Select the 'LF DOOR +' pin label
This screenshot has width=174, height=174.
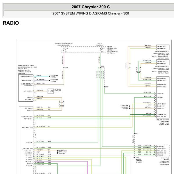click(29, 162)
